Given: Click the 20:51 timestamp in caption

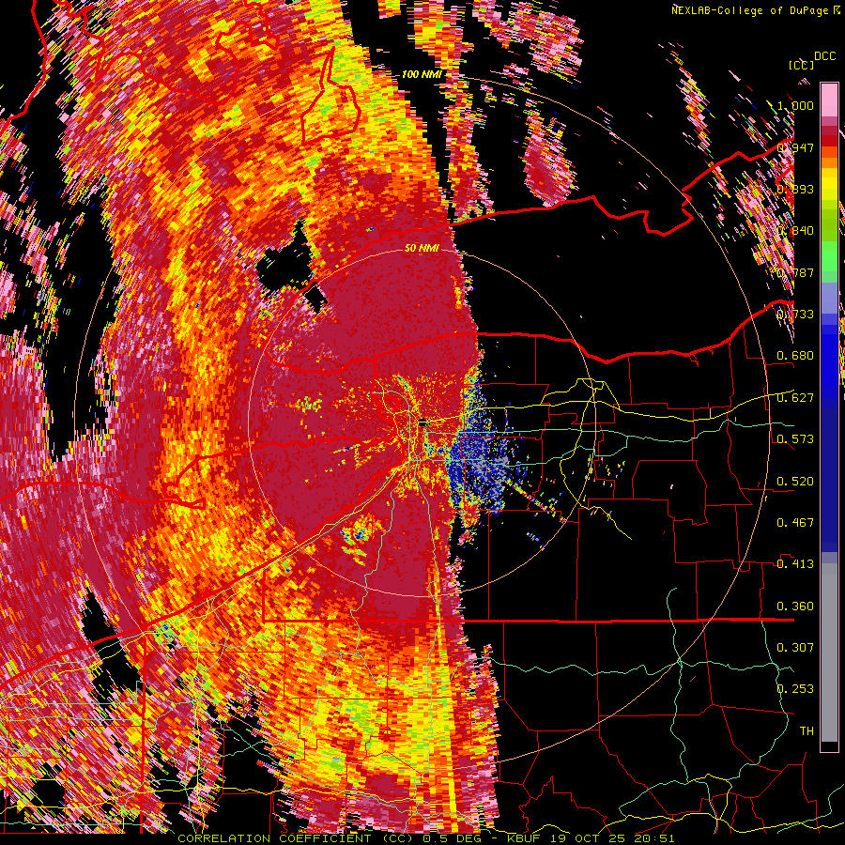Looking at the screenshot, I should pyautogui.click(x=654, y=838).
